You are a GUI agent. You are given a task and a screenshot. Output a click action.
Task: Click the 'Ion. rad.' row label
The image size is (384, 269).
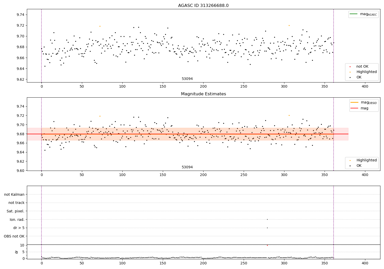(x=17, y=220)
